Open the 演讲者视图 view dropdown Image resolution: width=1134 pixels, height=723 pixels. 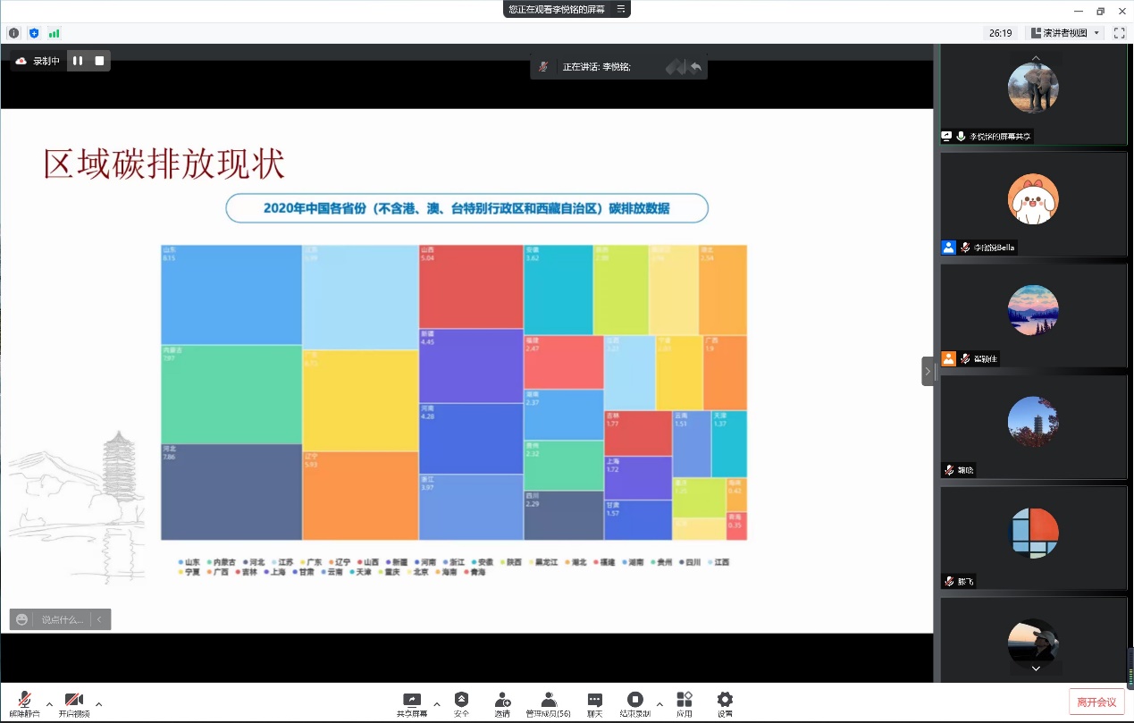1065,33
